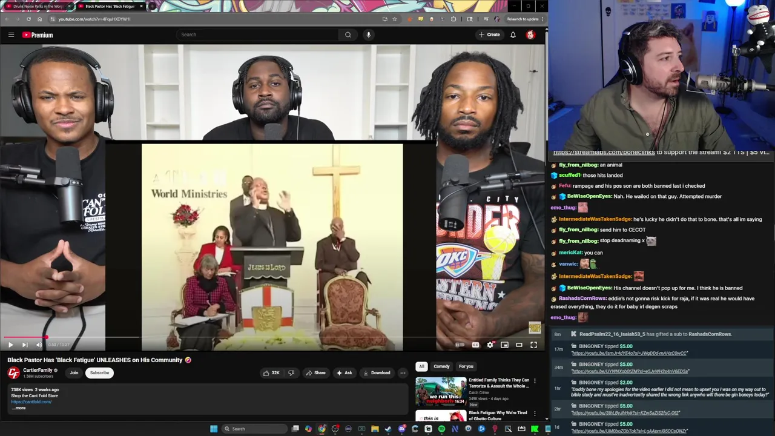Open BINGONEY's first $5.00 tip YouTube link
Image resolution: width=775 pixels, height=436 pixels.
click(630, 353)
